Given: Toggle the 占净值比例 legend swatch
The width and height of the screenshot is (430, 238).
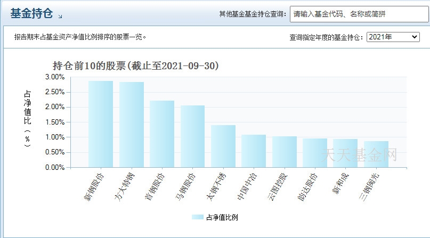Looking at the screenshot, I should point(198,217).
